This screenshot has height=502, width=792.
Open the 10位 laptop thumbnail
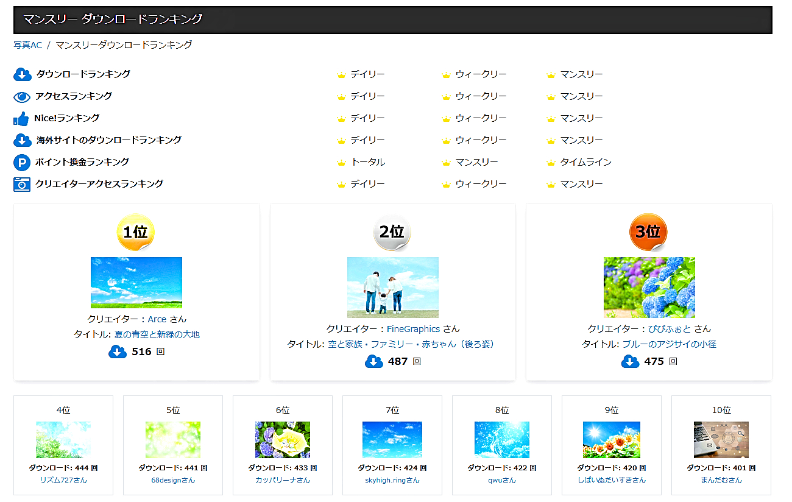coord(721,440)
